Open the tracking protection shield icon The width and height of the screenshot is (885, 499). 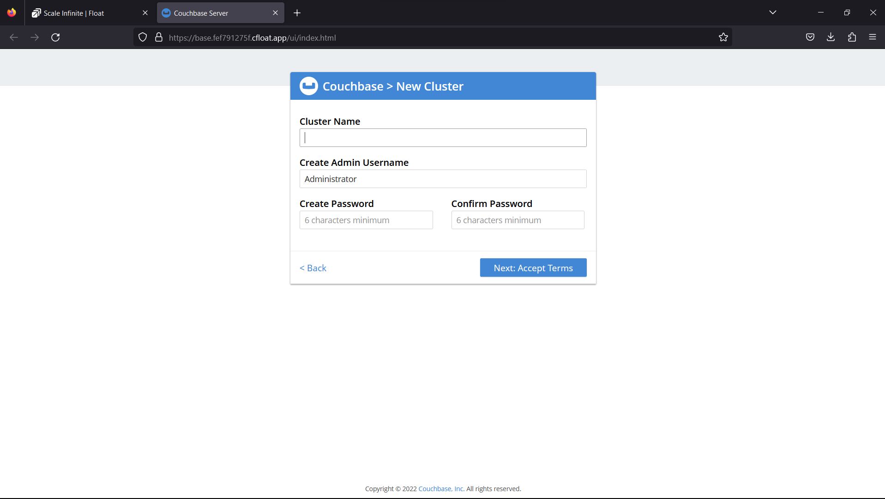143,37
